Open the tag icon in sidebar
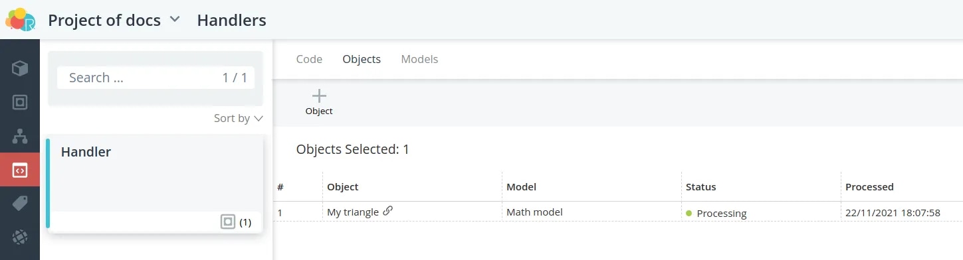 20,204
